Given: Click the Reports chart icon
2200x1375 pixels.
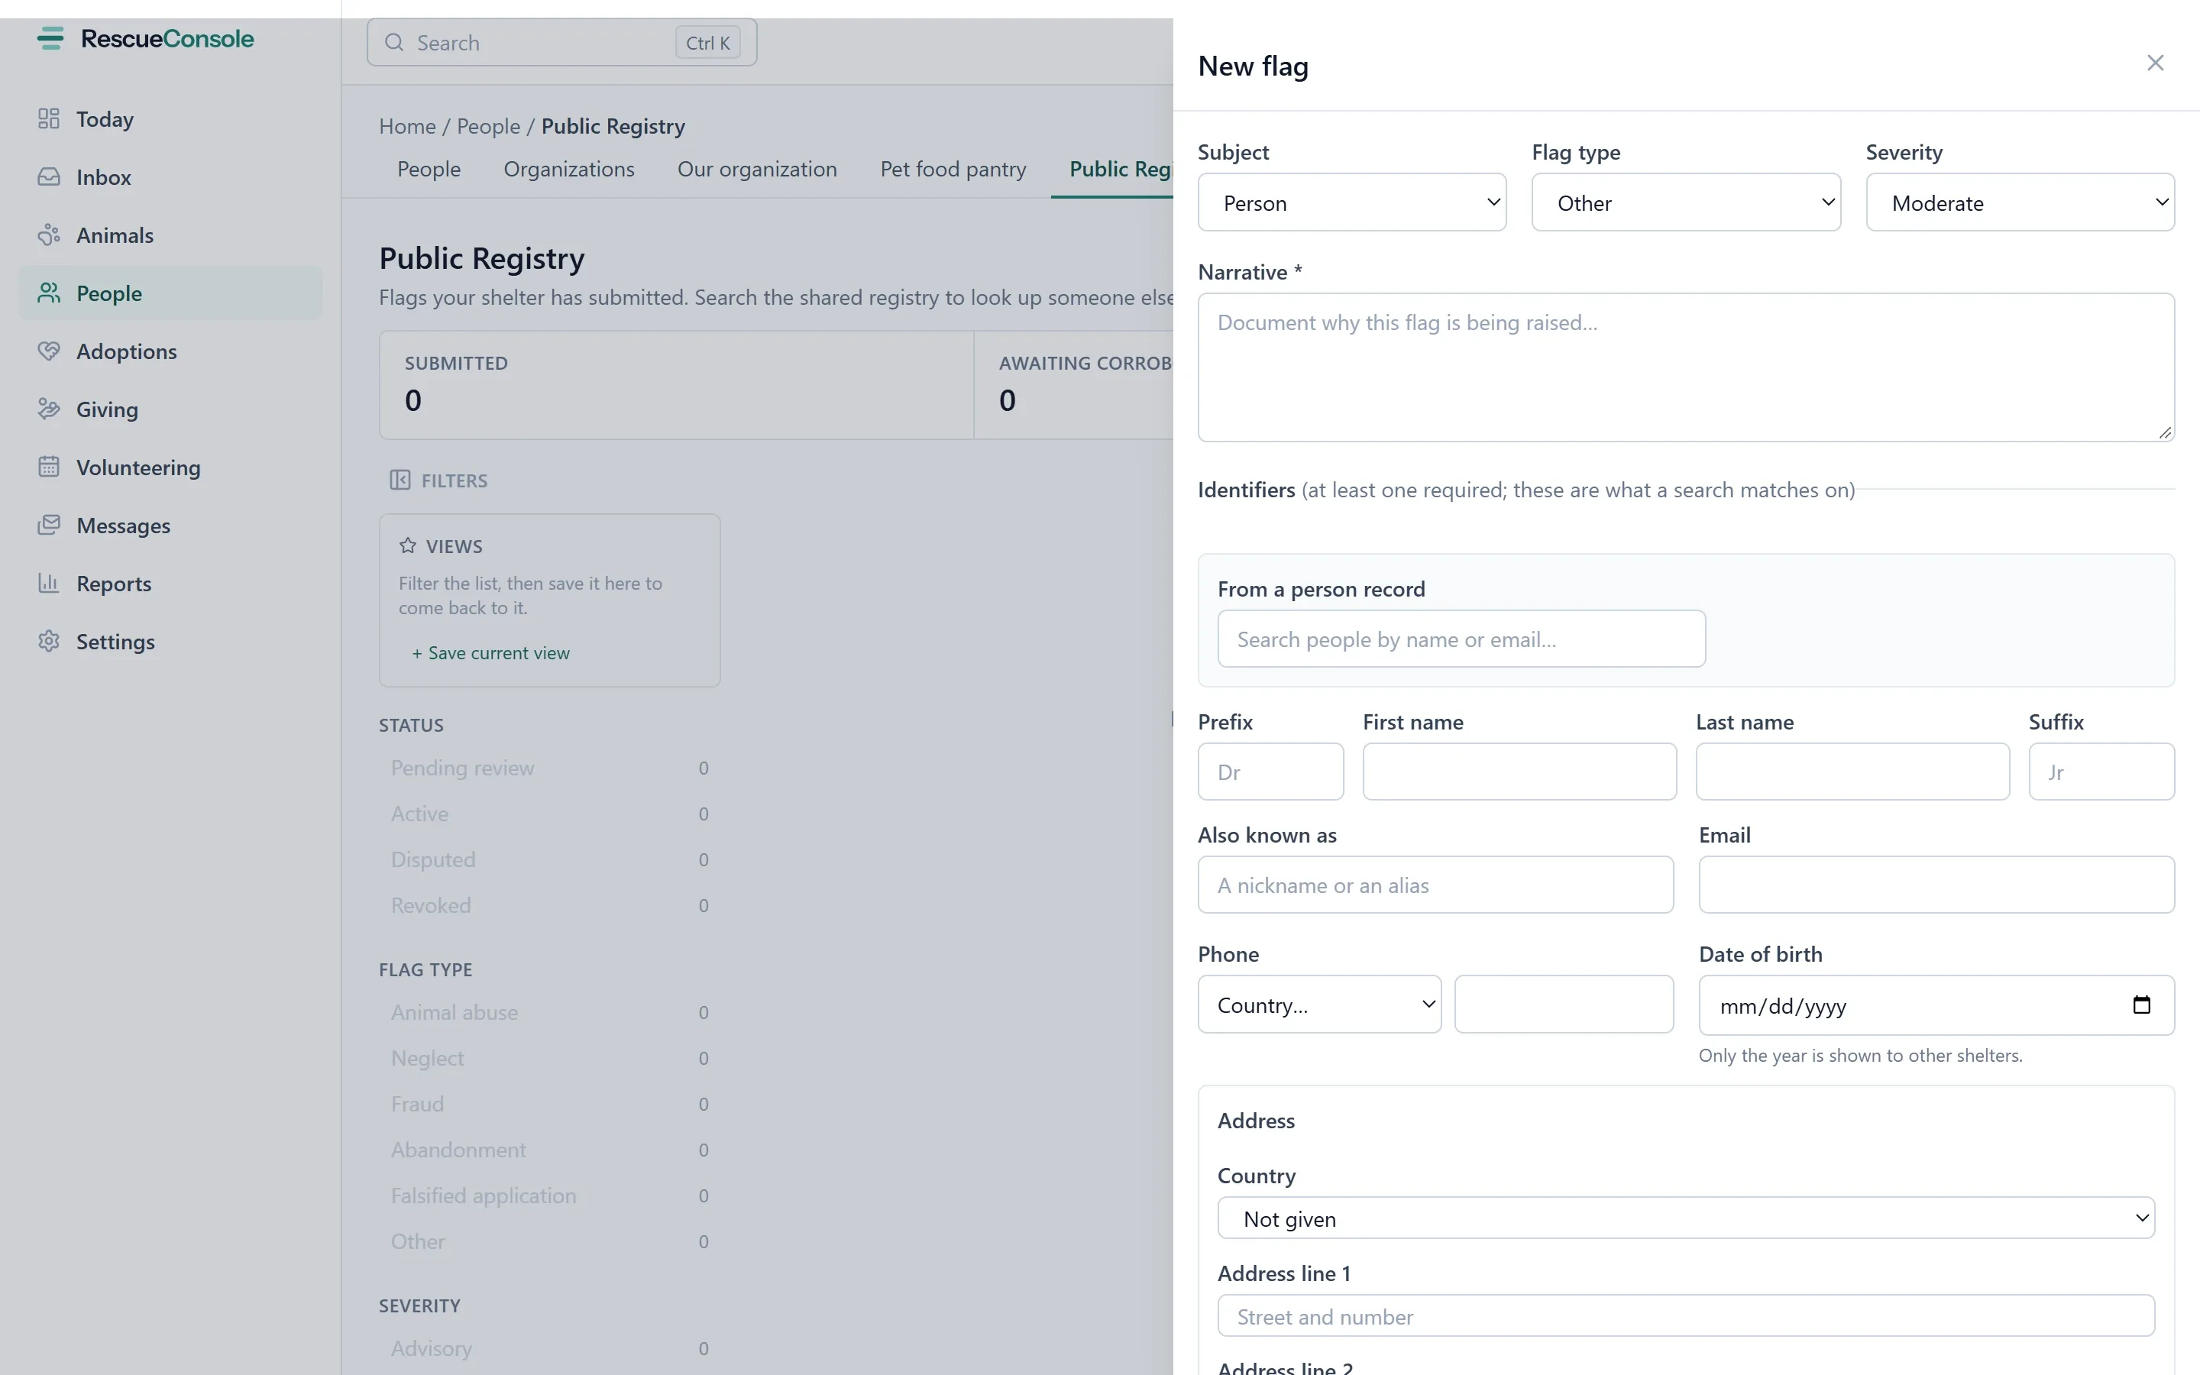Looking at the screenshot, I should 49,583.
